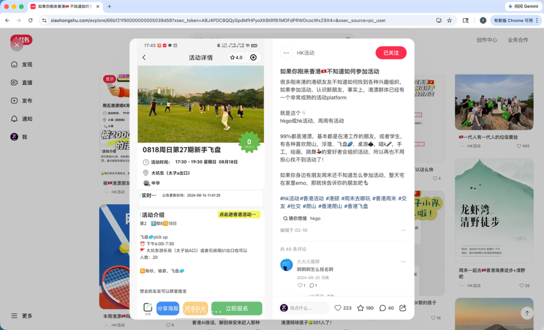544x330 pixels.
Task: Close the xiaohongshu browser tab
Action: (x=98, y=6)
